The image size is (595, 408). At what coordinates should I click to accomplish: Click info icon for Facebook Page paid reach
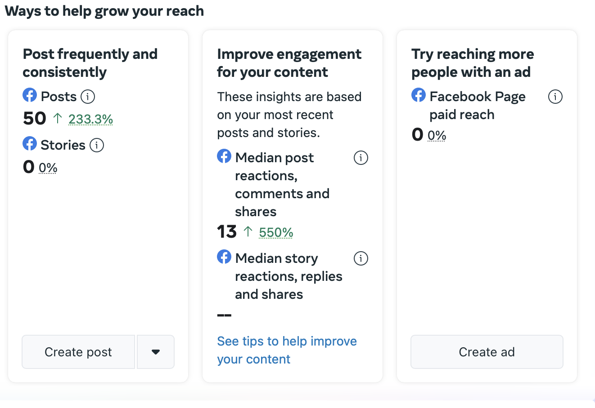point(555,97)
